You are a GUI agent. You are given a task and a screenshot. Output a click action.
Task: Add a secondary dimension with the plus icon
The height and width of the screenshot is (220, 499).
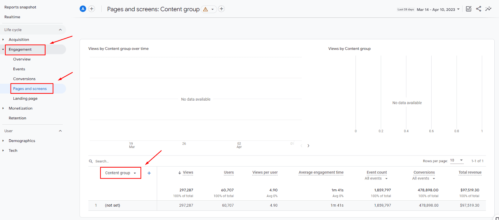click(149, 173)
